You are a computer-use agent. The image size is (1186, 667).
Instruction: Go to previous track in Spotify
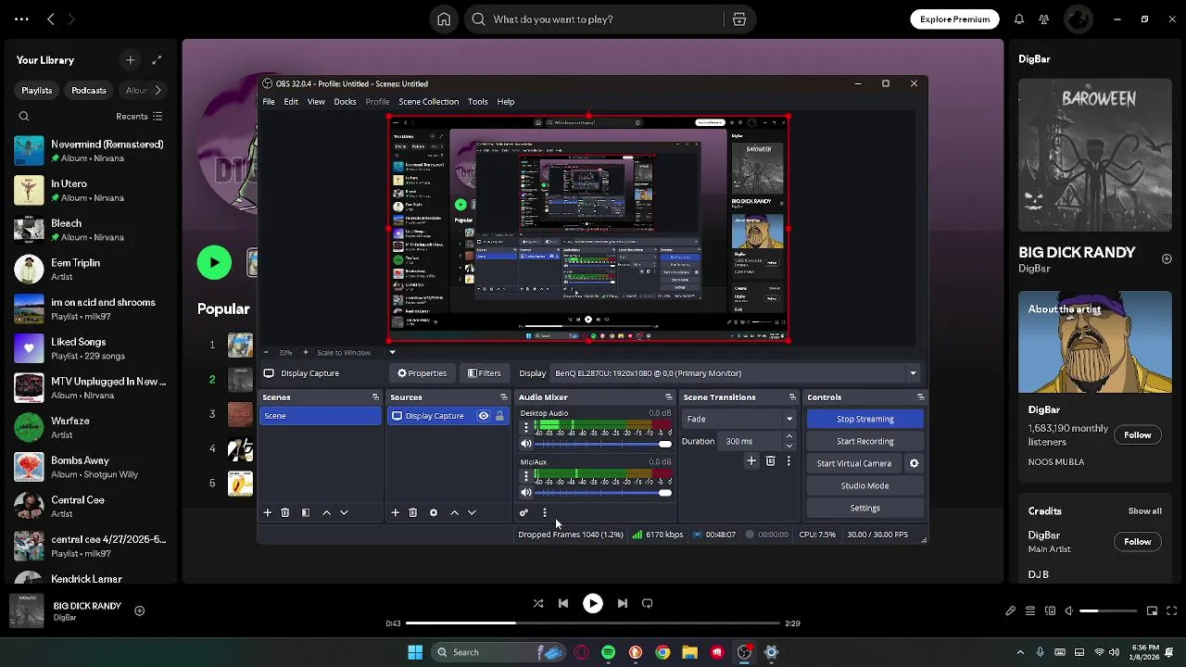(x=563, y=603)
